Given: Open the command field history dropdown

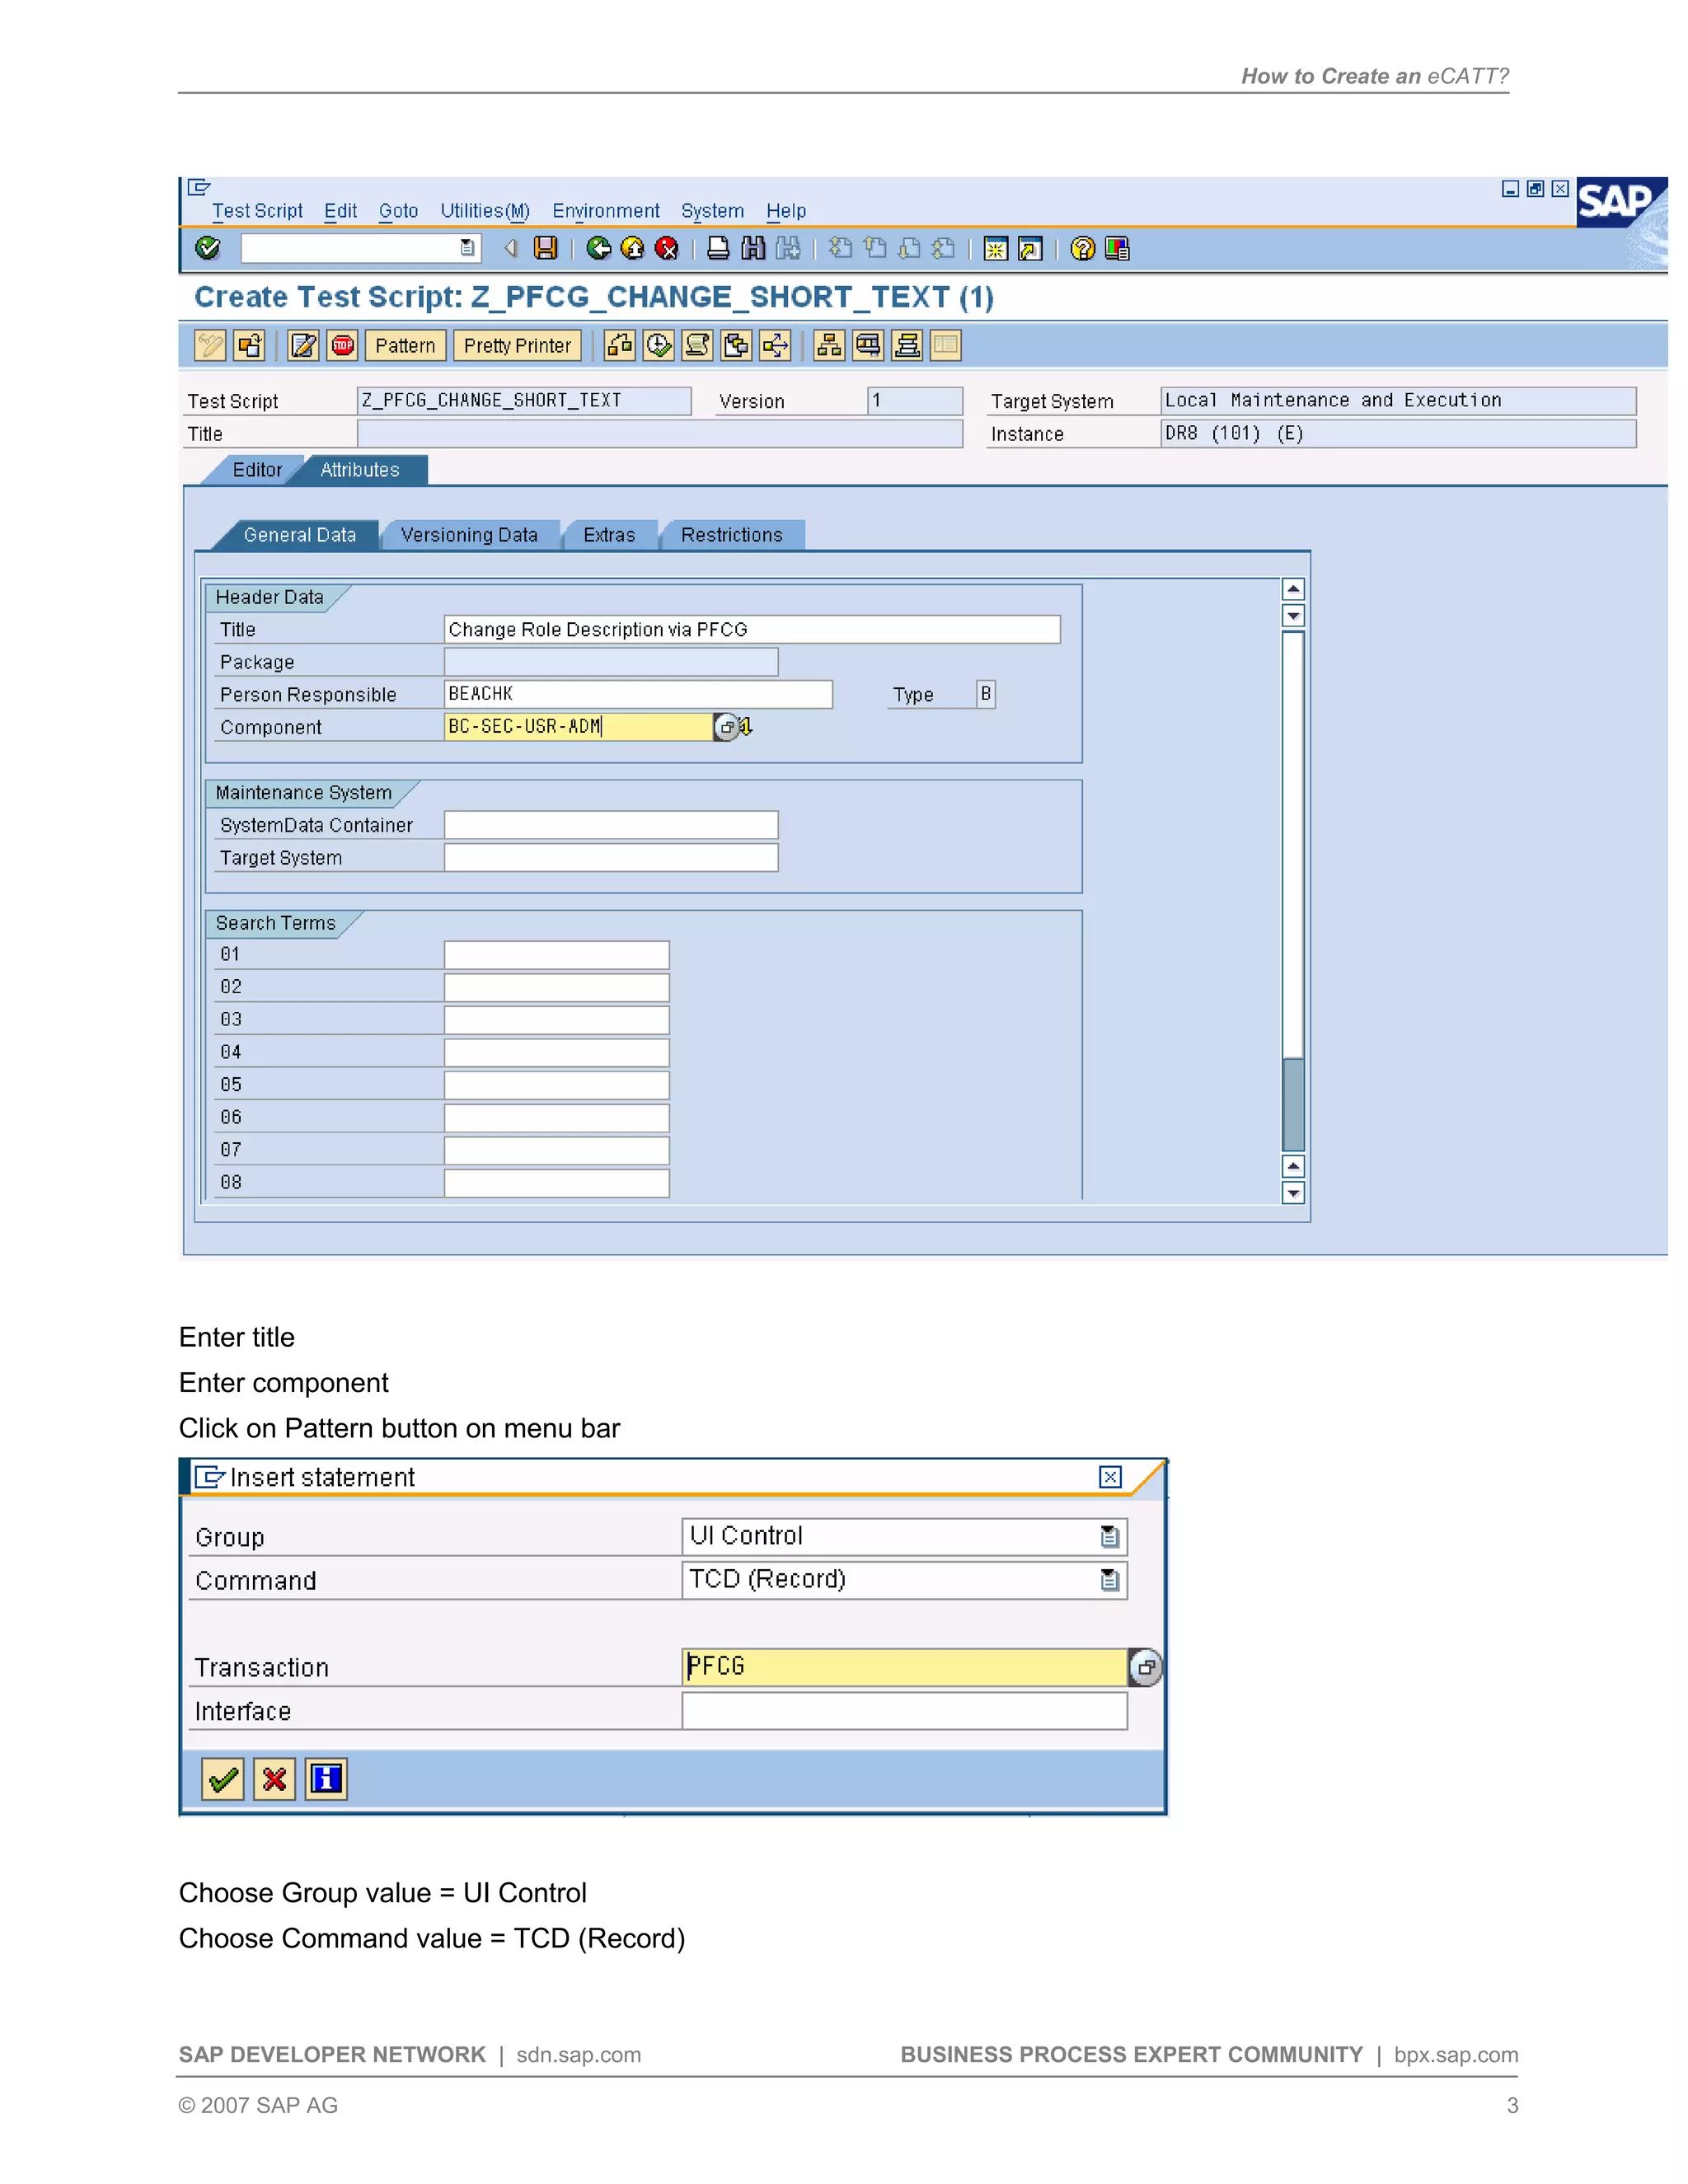Looking at the screenshot, I should (x=467, y=247).
